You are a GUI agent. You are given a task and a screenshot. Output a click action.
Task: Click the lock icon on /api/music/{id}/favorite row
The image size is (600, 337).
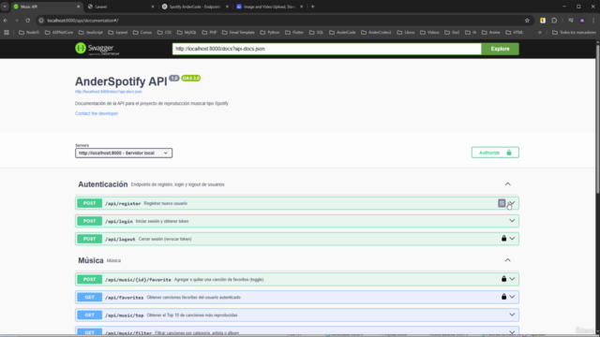[x=504, y=279]
